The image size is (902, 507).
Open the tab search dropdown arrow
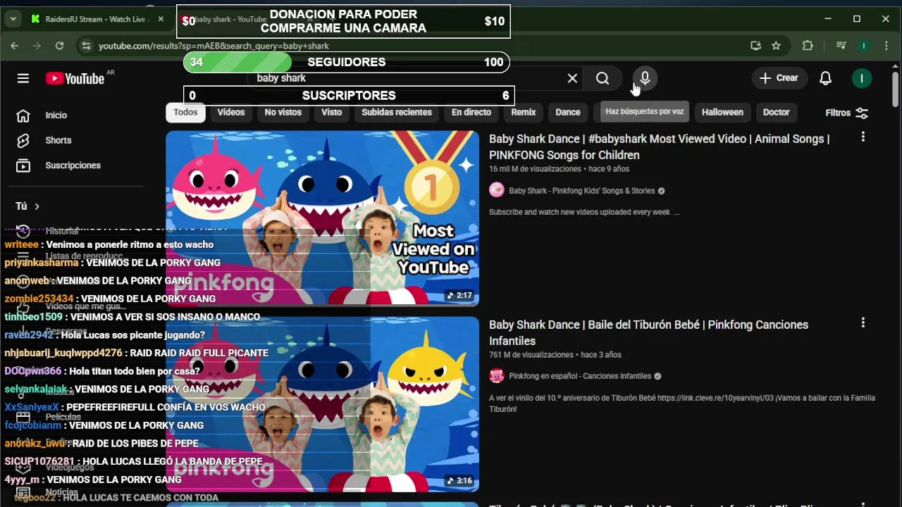pos(13,19)
